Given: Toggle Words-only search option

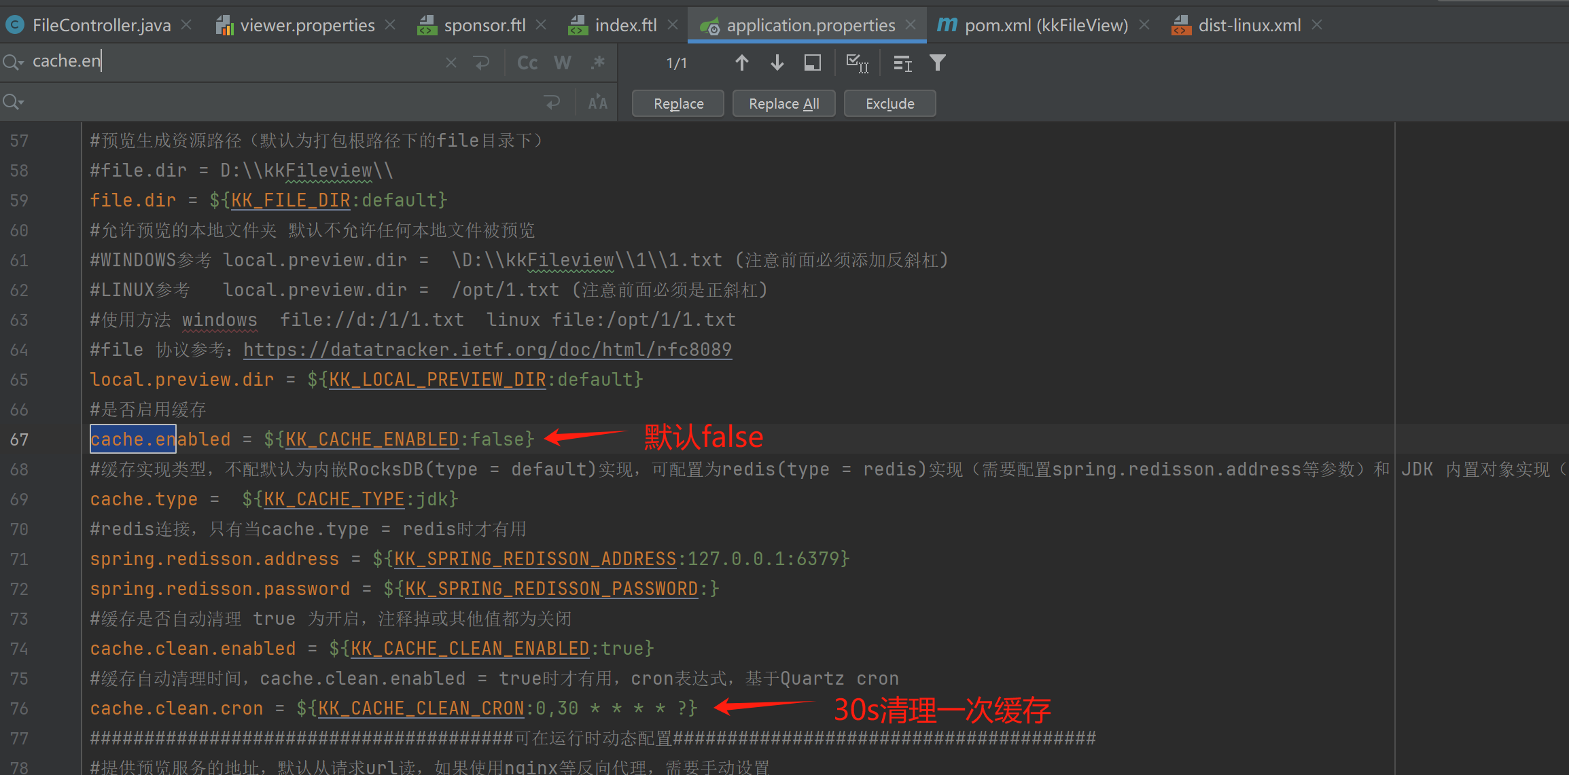Looking at the screenshot, I should tap(563, 62).
